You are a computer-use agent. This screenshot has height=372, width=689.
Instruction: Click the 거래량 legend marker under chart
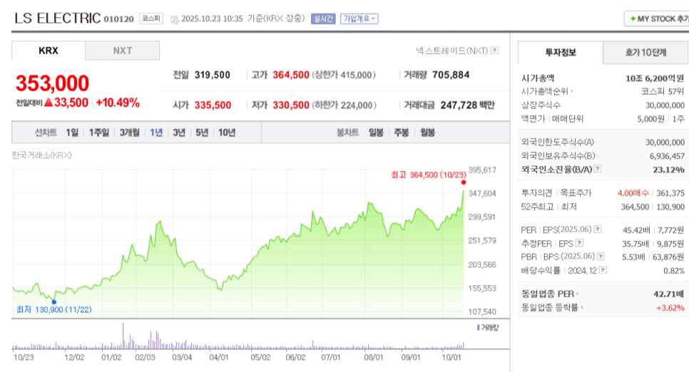[479, 328]
